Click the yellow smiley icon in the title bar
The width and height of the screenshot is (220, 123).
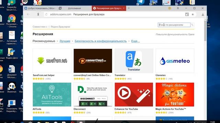click(169, 8)
